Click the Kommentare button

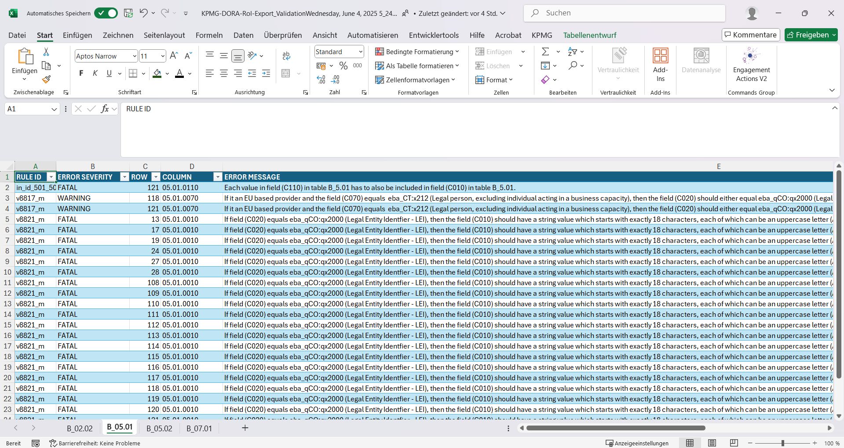750,35
